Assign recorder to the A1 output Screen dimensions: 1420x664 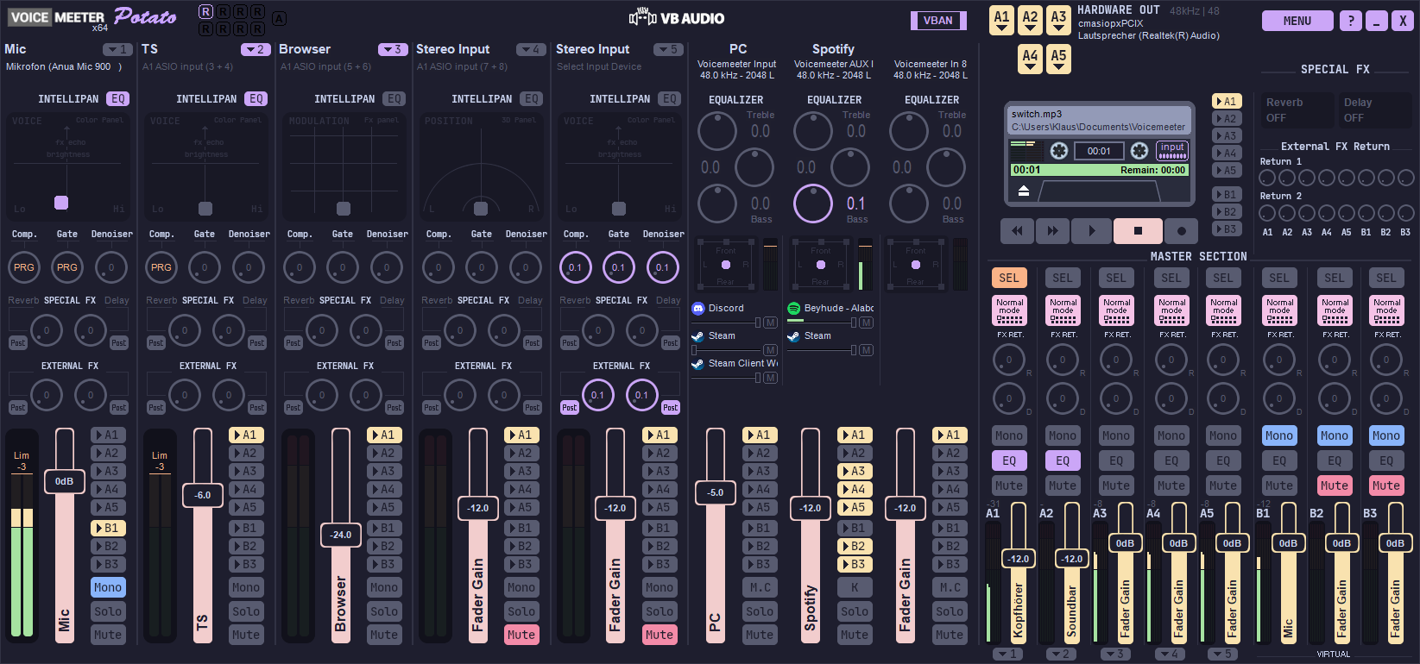coord(1227,101)
